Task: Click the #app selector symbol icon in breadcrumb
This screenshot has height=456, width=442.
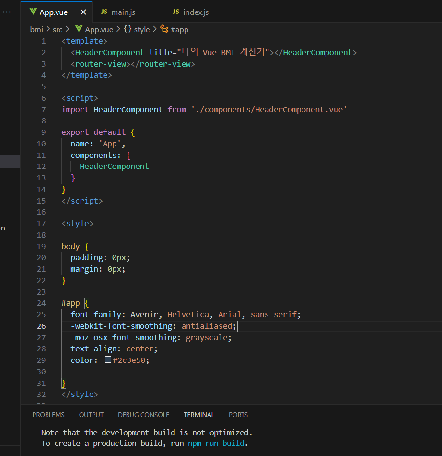Action: (x=164, y=29)
